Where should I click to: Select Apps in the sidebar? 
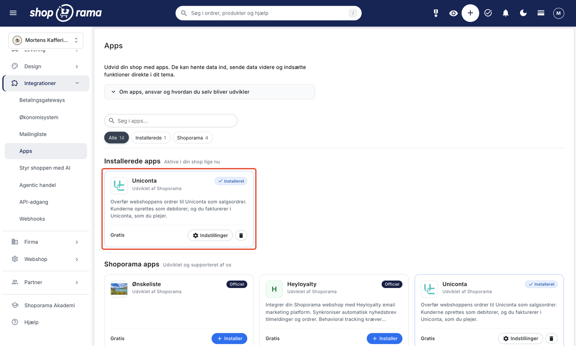[x=46, y=151]
